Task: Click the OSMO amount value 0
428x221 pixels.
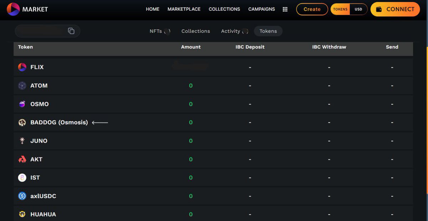Action: (191, 104)
